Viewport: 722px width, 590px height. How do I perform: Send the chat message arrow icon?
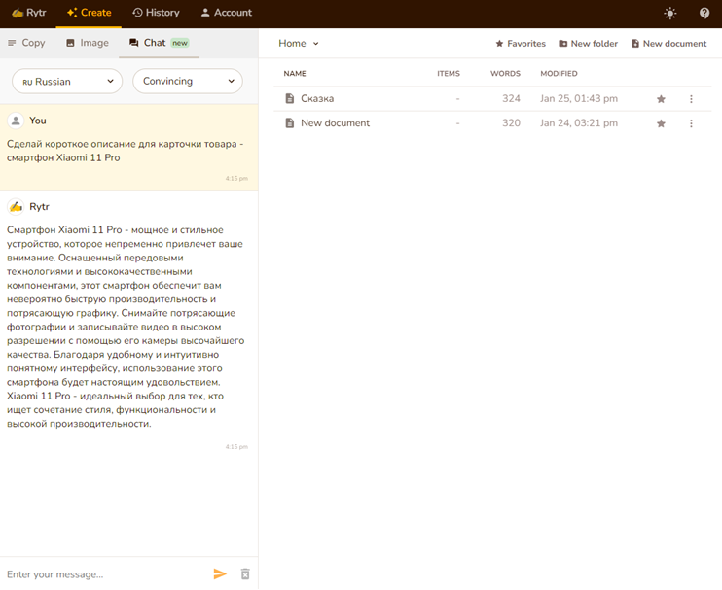click(220, 573)
